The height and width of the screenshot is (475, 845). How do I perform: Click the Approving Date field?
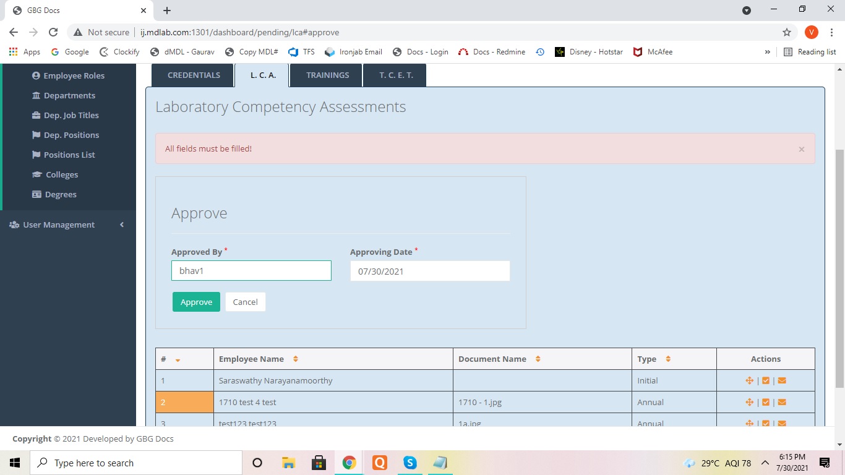coord(429,271)
